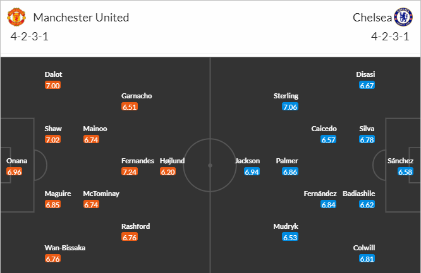Click Jackson's 6.94 rating badge

pyautogui.click(x=252, y=171)
